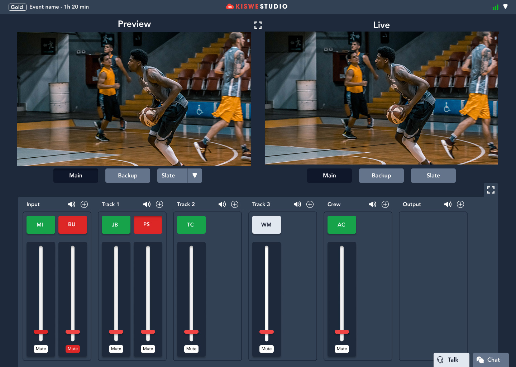Mute the MI input channel
This screenshot has height=367, width=516.
click(x=41, y=349)
